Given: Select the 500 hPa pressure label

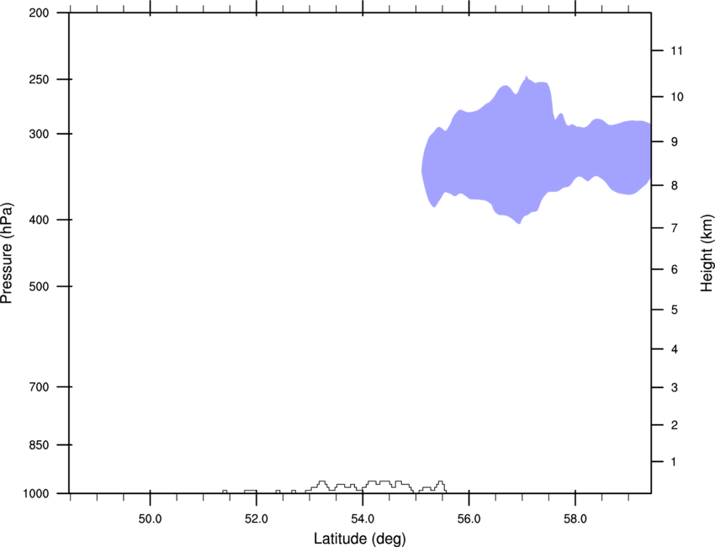Looking at the screenshot, I should coord(39,286).
